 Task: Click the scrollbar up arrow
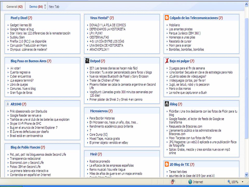(x=246, y=4)
